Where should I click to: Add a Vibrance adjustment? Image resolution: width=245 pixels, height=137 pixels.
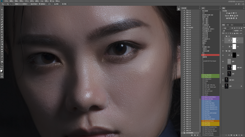coord(236,13)
